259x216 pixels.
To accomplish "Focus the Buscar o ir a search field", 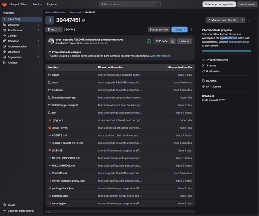I will [x=130, y=4].
